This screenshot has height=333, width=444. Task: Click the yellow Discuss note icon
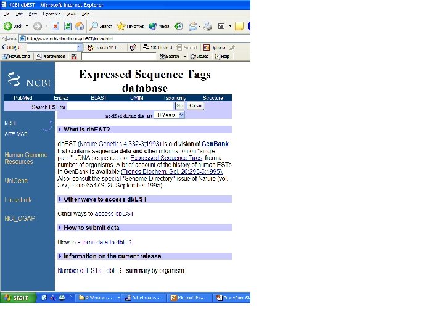click(x=239, y=27)
